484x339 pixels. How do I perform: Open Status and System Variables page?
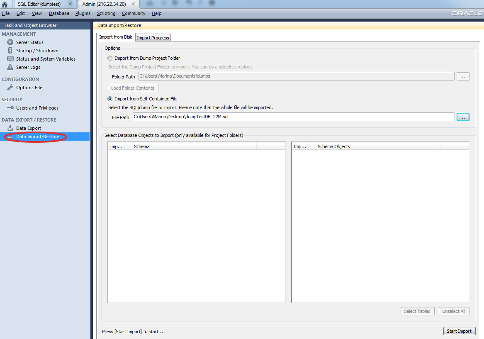(46, 59)
